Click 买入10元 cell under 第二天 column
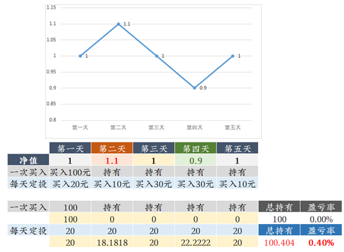The height and width of the screenshot is (252, 344). coord(112,183)
